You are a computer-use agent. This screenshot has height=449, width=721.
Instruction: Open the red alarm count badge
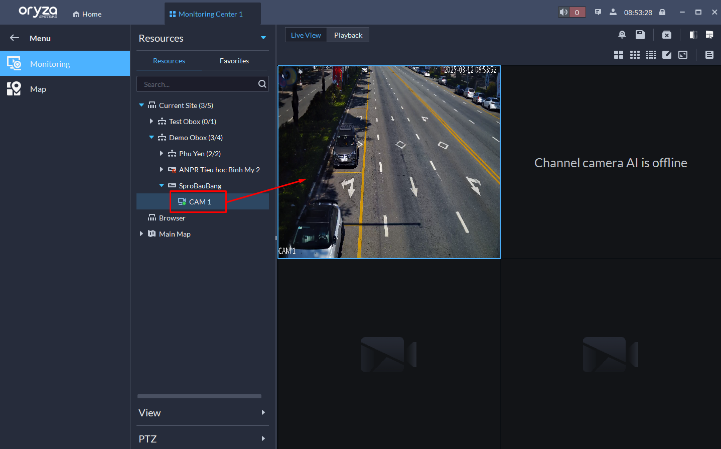(577, 12)
